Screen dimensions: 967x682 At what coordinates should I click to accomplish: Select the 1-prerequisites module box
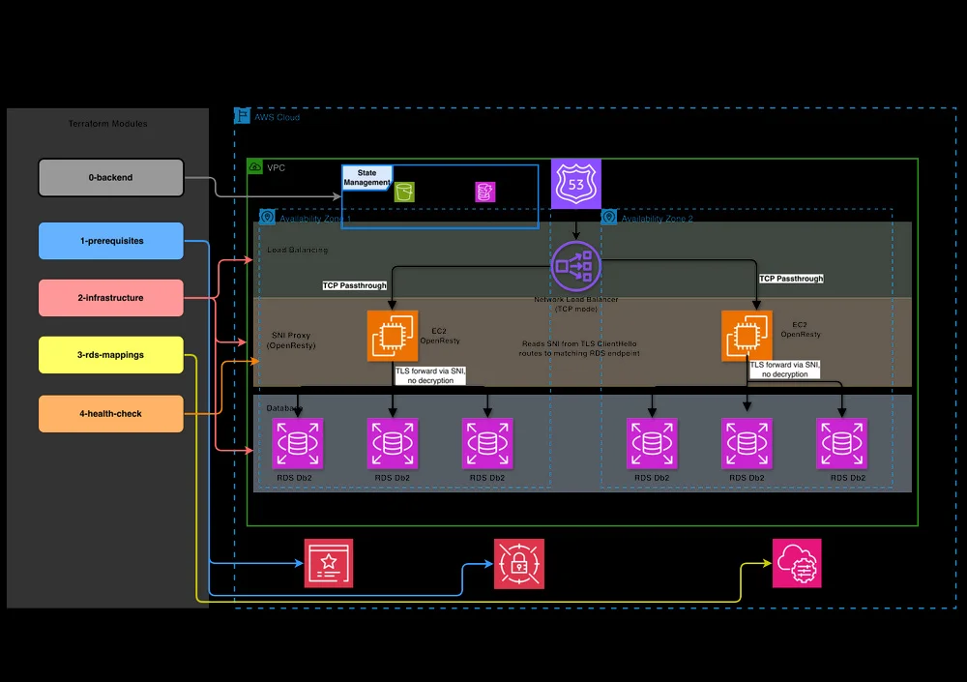(111, 241)
